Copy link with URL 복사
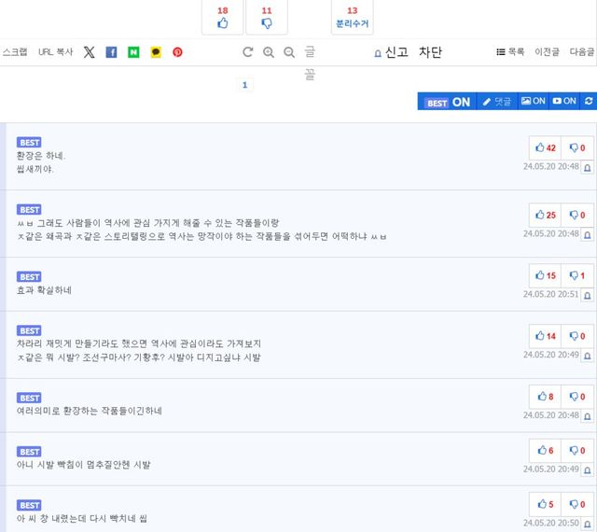 tap(55, 52)
